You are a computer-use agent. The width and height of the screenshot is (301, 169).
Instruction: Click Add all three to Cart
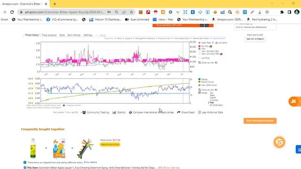[110, 145]
